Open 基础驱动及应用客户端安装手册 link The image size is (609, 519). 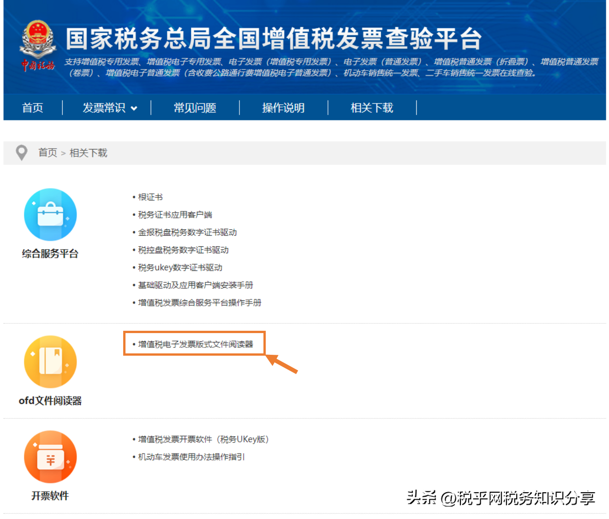pyautogui.click(x=196, y=285)
